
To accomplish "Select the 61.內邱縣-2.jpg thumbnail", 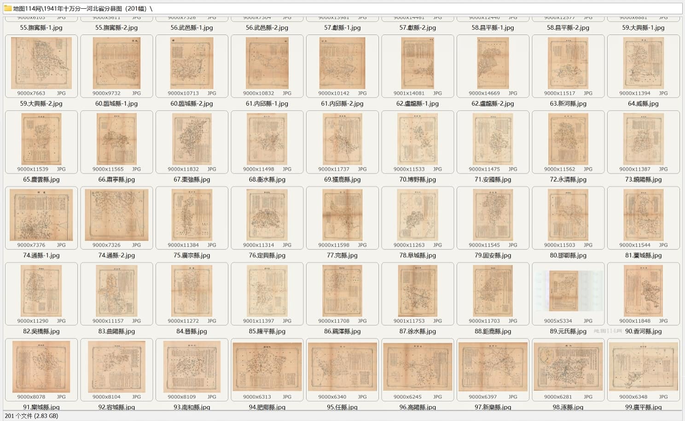I will click(342, 63).
